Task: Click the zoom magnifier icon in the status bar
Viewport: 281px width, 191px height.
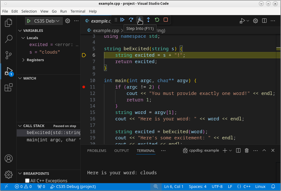Action: point(156,187)
